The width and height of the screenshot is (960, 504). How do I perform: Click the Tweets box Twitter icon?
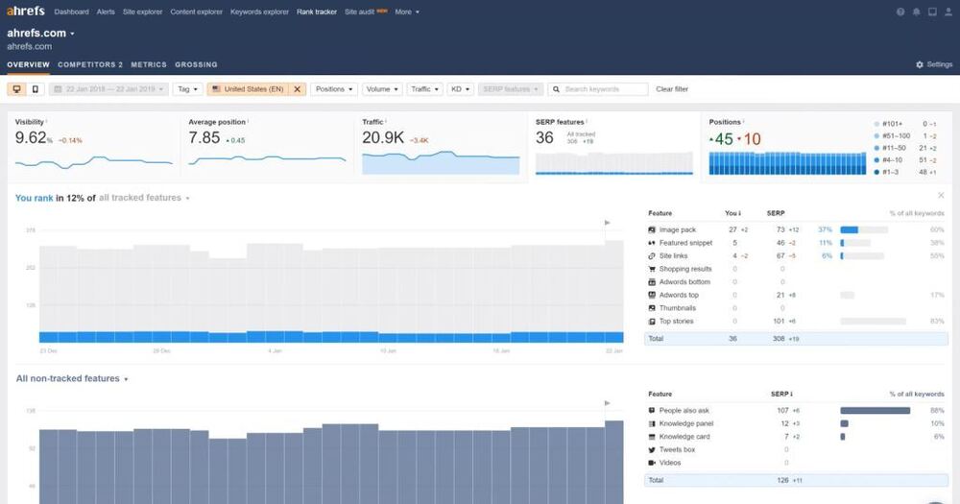pyautogui.click(x=652, y=449)
